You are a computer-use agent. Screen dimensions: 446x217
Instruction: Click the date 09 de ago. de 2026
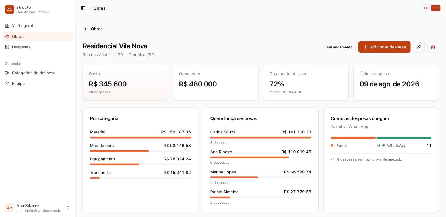[x=389, y=84]
